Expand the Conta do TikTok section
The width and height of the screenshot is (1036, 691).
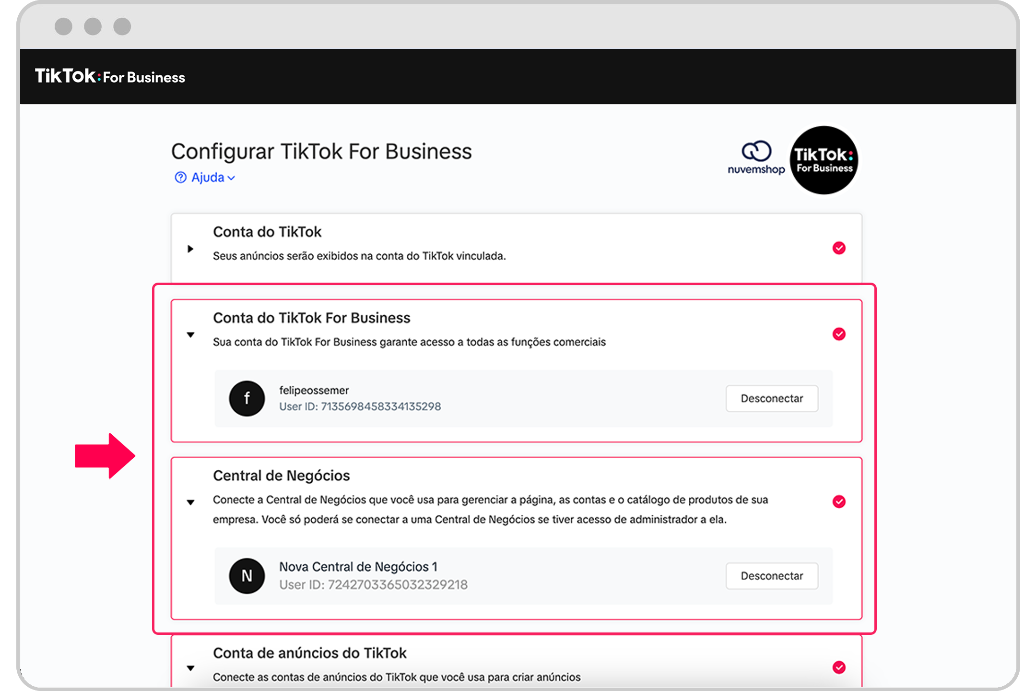[x=190, y=249]
